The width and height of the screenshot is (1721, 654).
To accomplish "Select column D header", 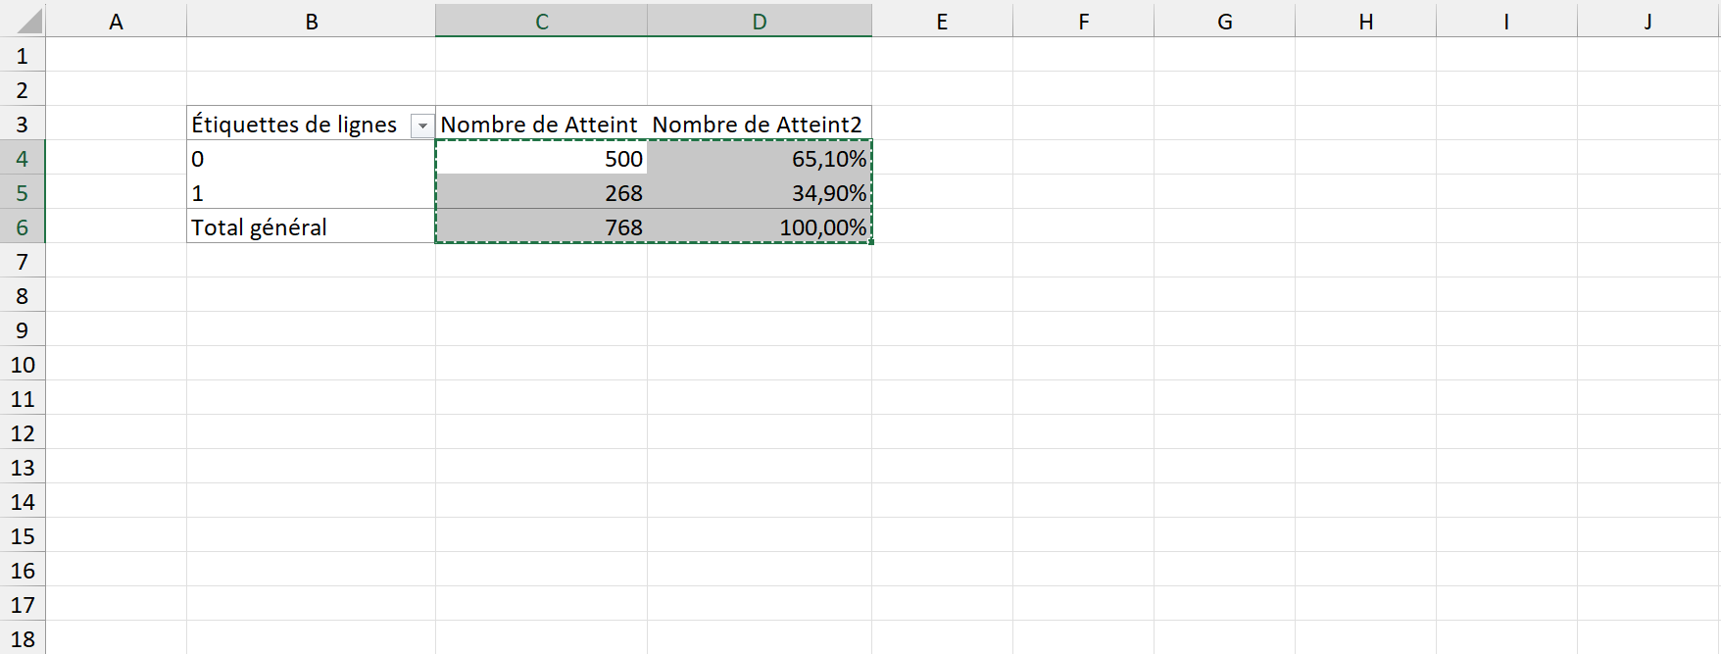I will pos(759,22).
